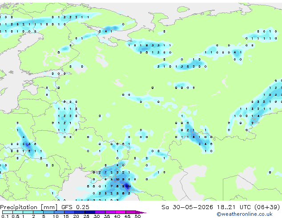This screenshot has height=218, width=282.
Task: Click the "10" precipitation value on the map
Action: pos(117,179)
